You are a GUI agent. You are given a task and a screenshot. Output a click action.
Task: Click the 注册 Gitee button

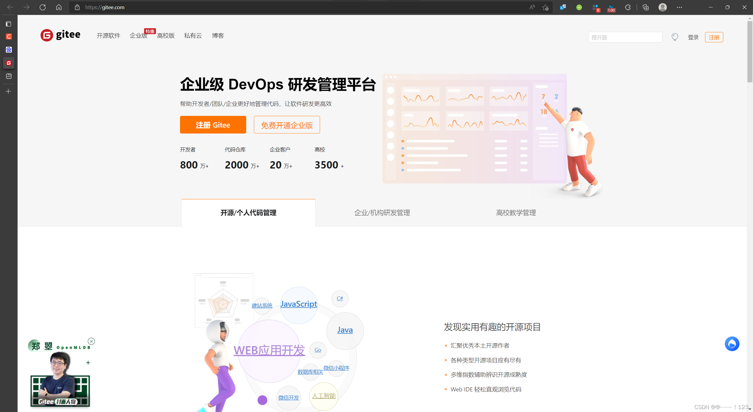[213, 125]
